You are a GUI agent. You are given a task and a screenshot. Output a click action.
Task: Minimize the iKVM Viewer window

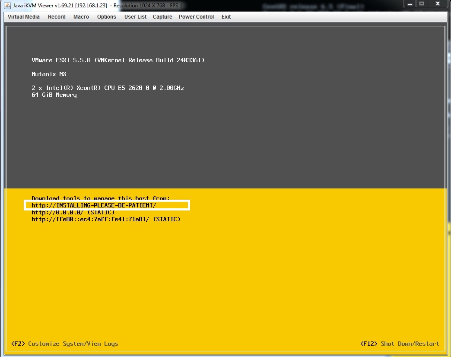point(410,4)
